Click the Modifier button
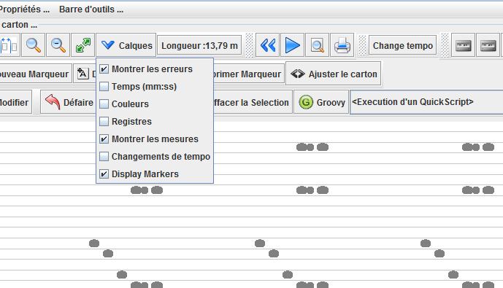 click(15, 102)
